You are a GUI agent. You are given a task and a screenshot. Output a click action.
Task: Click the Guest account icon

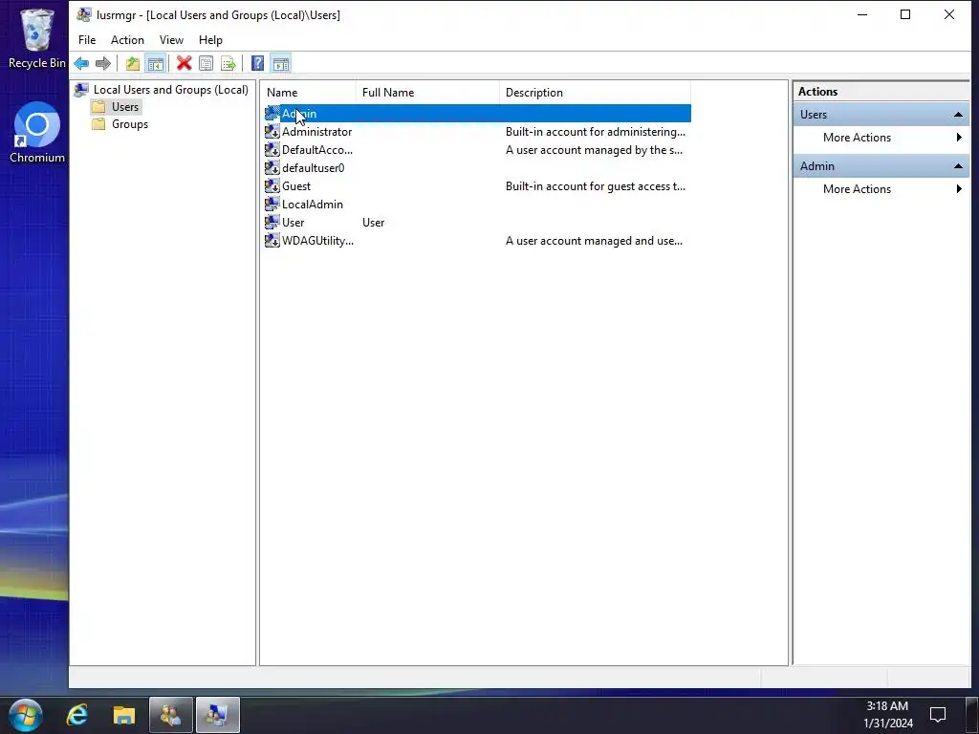point(272,186)
